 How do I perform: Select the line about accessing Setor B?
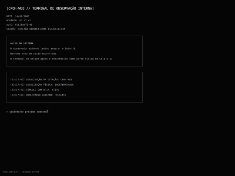click(43, 49)
